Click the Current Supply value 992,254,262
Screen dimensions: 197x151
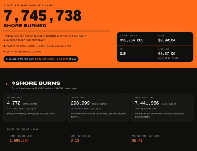click(132, 40)
